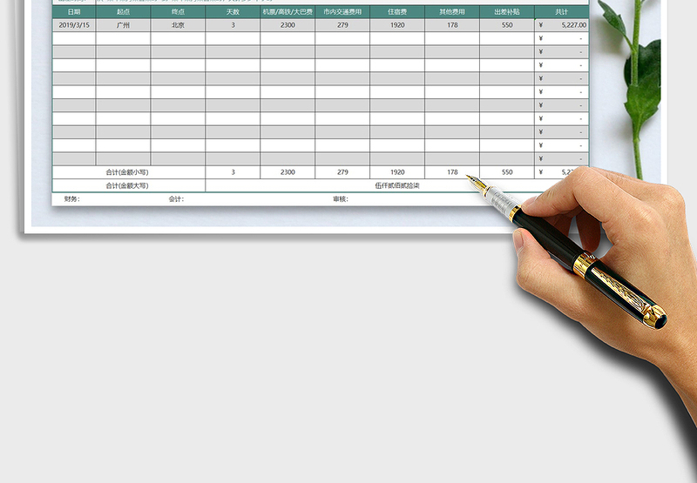The image size is (697, 483).
Task: Click days total 3 in 合计(金额小写) row
Action: coord(233,172)
